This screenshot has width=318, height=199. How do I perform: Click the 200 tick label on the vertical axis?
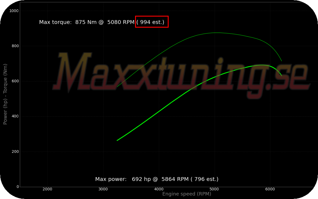[x=15, y=152]
